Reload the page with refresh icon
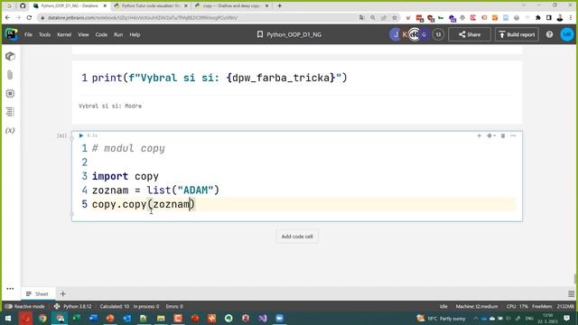578x325 pixels. 29,17
